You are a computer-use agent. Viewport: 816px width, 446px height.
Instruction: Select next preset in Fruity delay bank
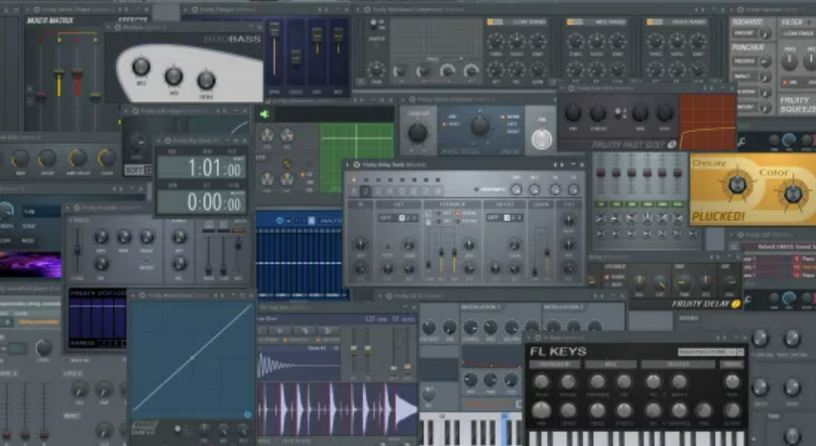tap(561, 165)
